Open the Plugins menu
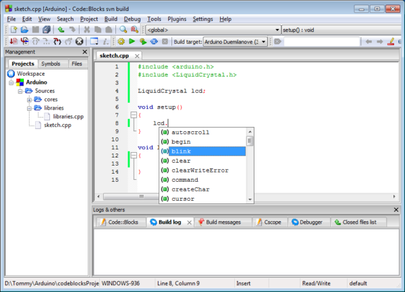 click(x=177, y=19)
